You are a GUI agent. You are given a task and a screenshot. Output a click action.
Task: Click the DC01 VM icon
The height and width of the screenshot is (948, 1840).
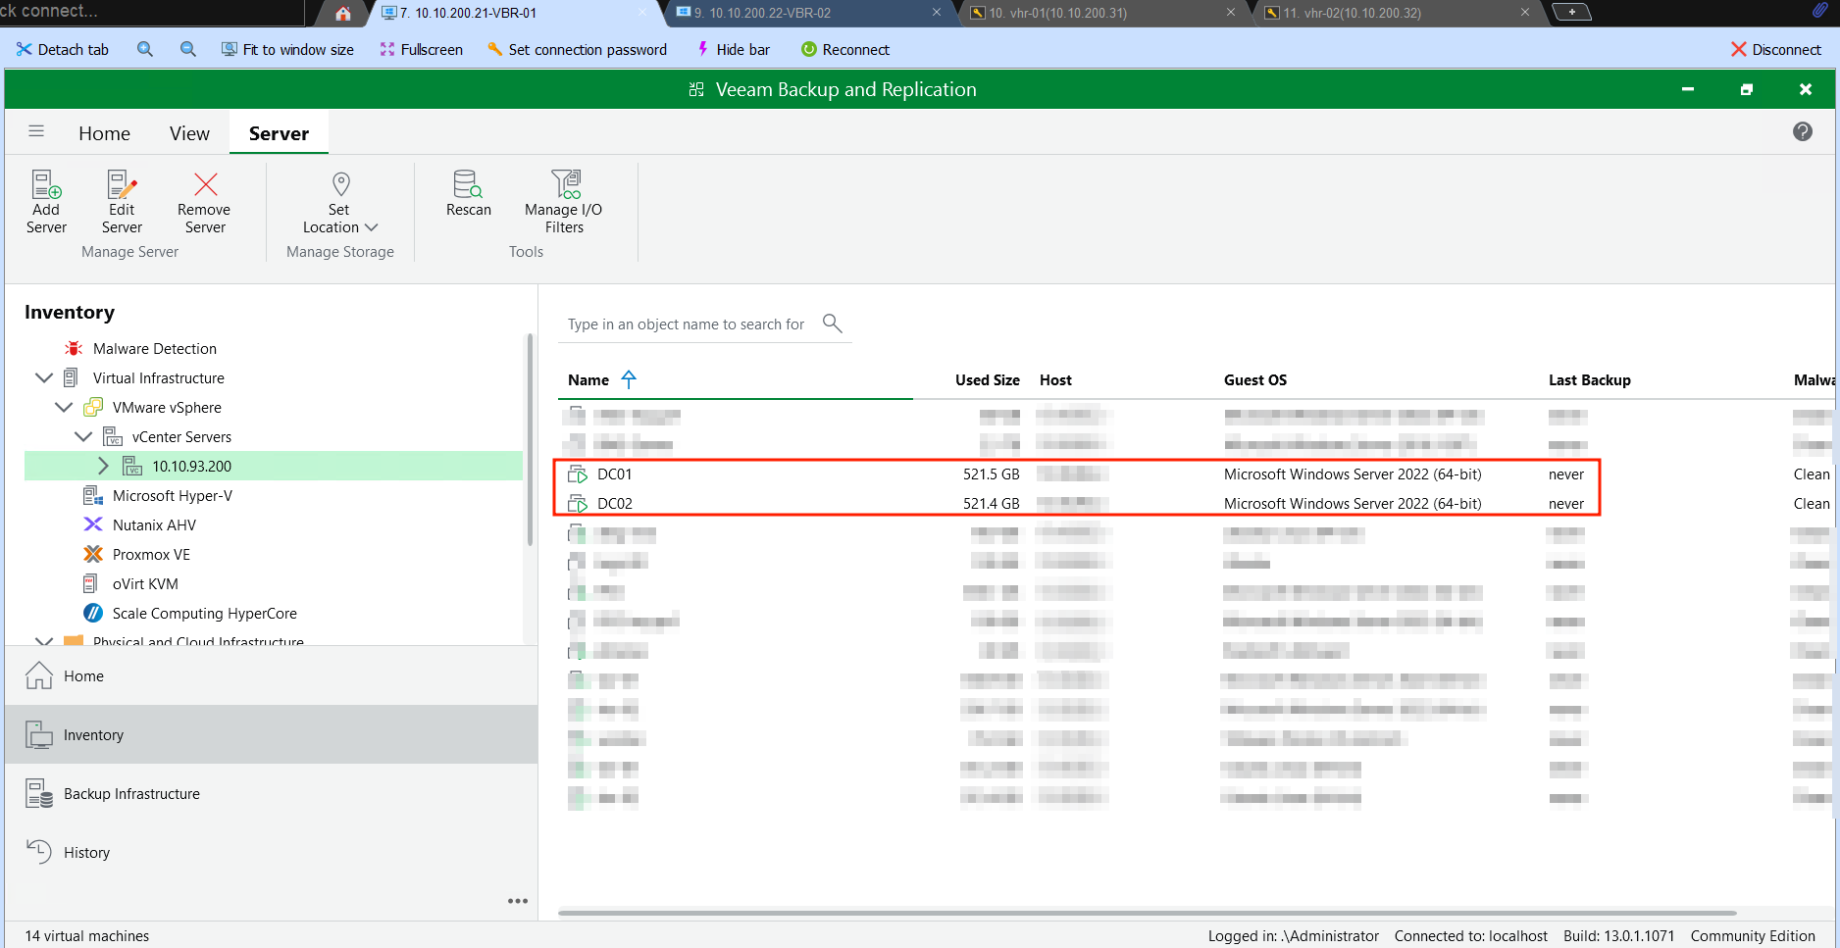578,474
